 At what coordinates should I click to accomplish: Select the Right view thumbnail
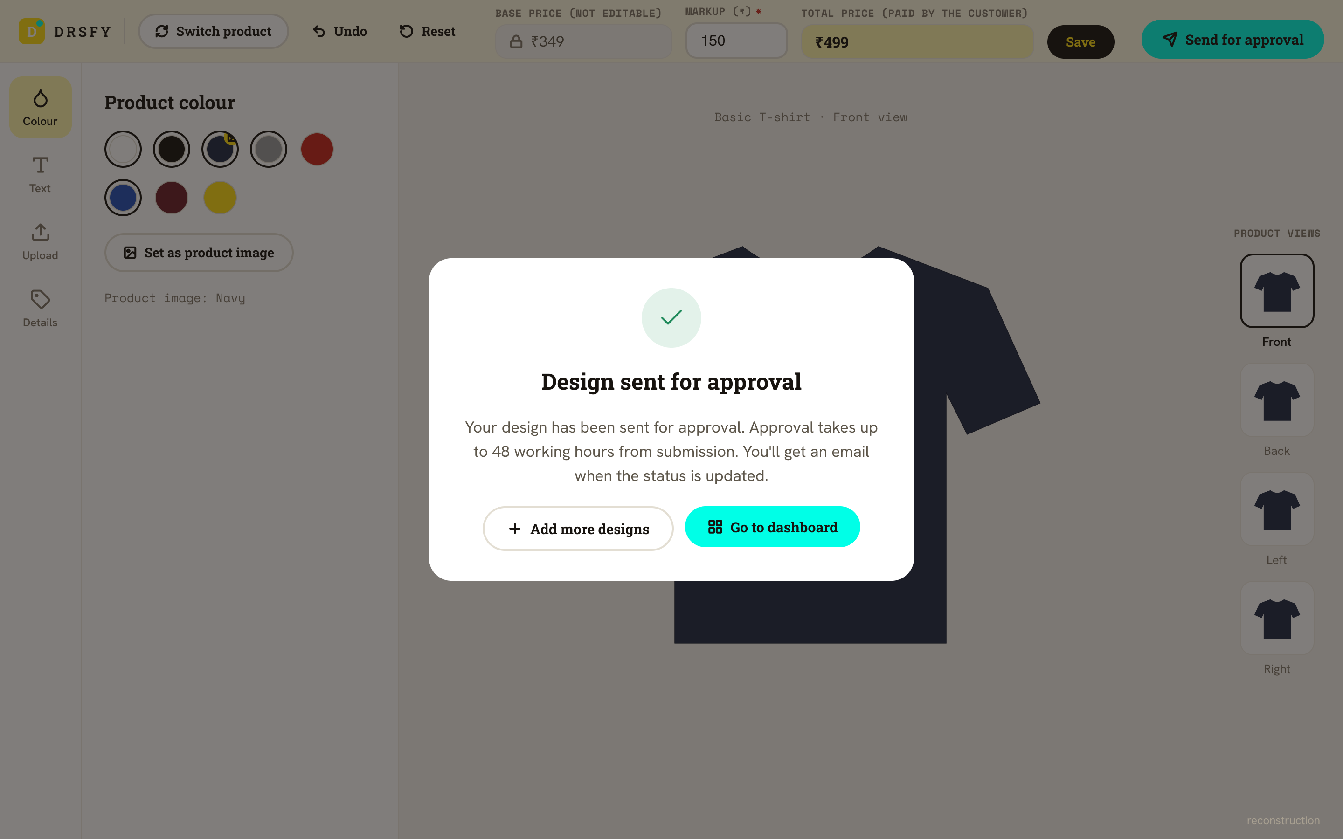pyautogui.click(x=1276, y=618)
